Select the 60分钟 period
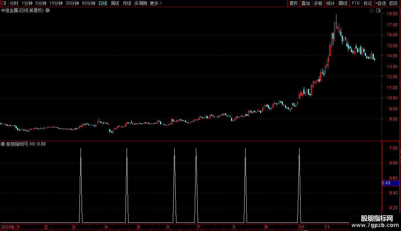This screenshot has height=231, width=401. (x=88, y=3)
